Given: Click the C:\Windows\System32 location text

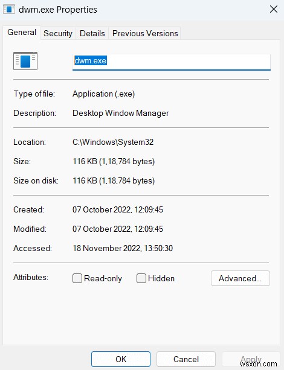Looking at the screenshot, I should pos(113,142).
